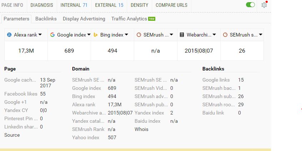This screenshot has width=302, height=151.
Task: Click the Google +1 label
Action: point(15,102)
